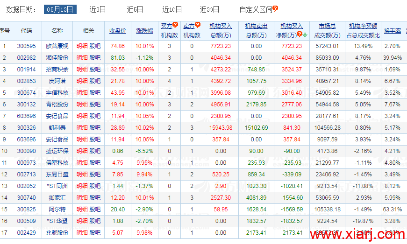Select the 05月13日 date tab
Screen dimensions: 407x244
coord(60,10)
